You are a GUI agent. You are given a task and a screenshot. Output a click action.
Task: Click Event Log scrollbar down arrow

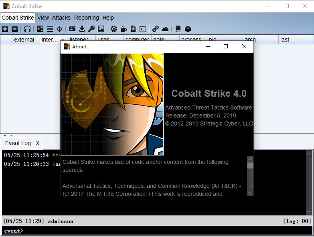pyautogui.click(x=309, y=212)
